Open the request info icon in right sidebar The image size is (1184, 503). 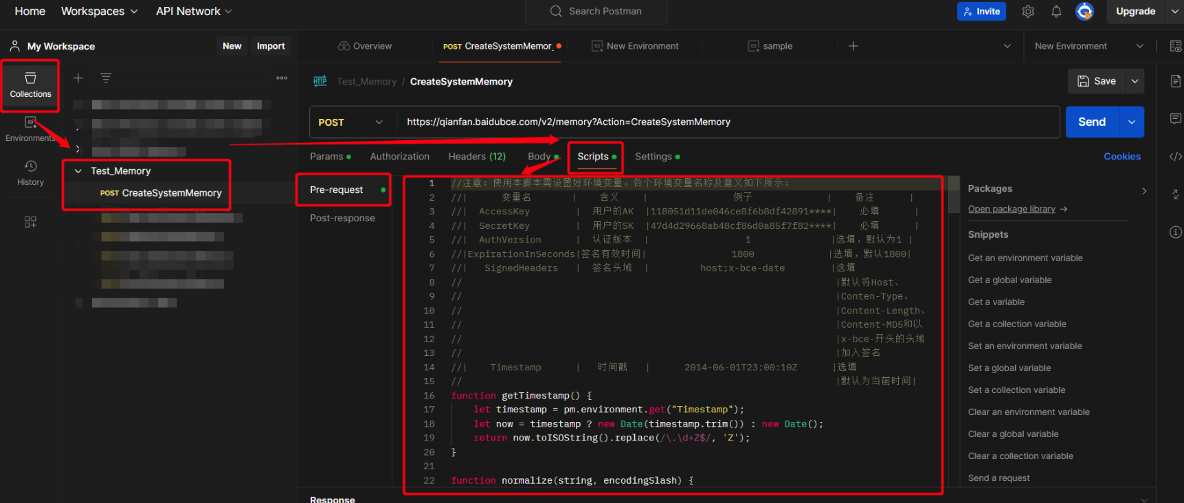pyautogui.click(x=1176, y=232)
